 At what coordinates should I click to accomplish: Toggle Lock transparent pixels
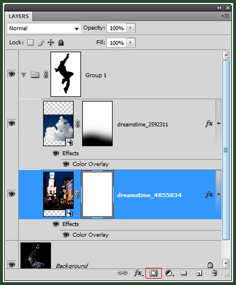[x=30, y=42]
